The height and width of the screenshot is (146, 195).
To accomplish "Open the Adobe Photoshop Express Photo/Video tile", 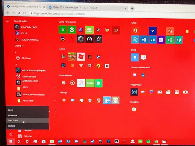I will pos(134,92).
